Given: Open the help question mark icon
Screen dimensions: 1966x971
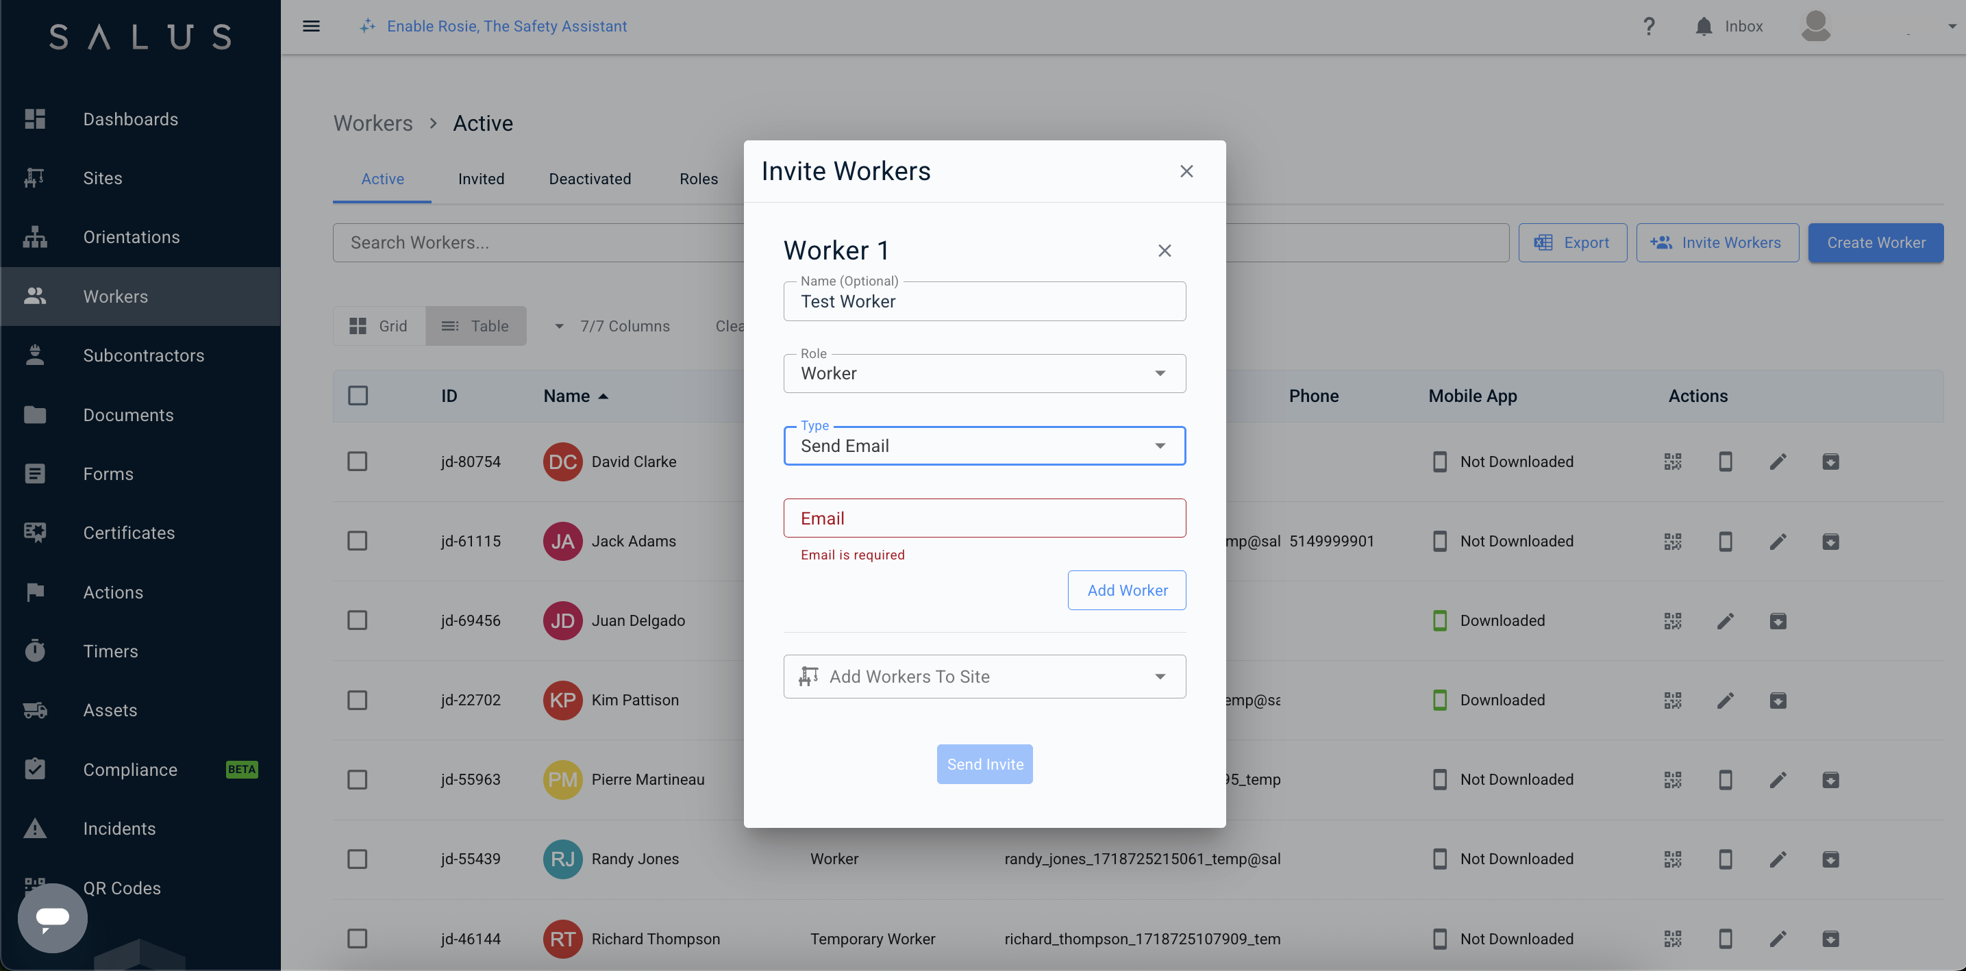Looking at the screenshot, I should point(1649,26).
